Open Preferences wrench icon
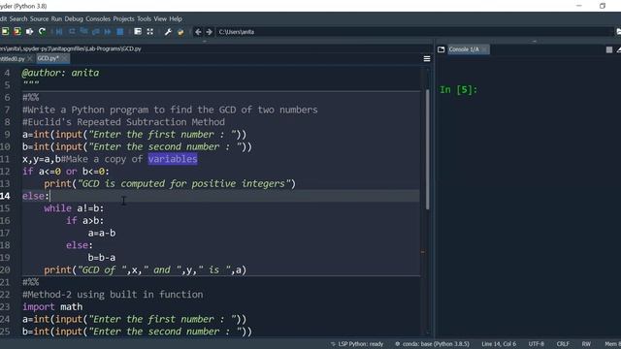621x349 pixels. point(168,32)
